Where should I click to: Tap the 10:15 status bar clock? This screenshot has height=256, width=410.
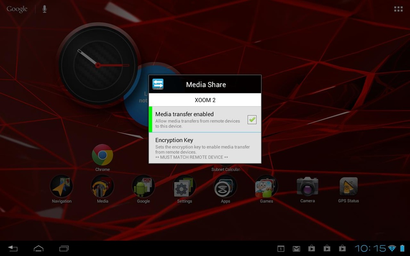coord(370,248)
